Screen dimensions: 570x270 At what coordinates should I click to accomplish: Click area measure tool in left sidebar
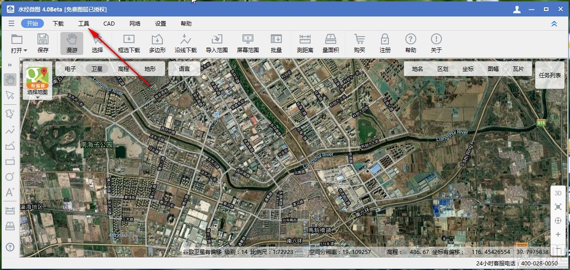click(10, 227)
